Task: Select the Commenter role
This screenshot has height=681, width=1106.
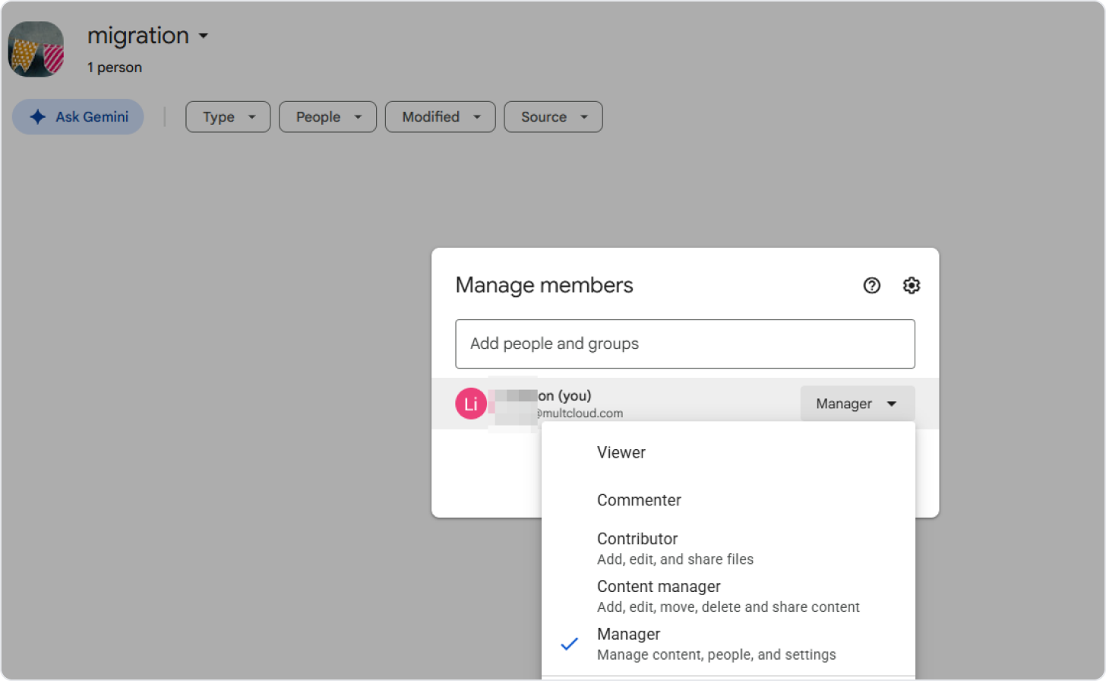Action: (x=728, y=500)
